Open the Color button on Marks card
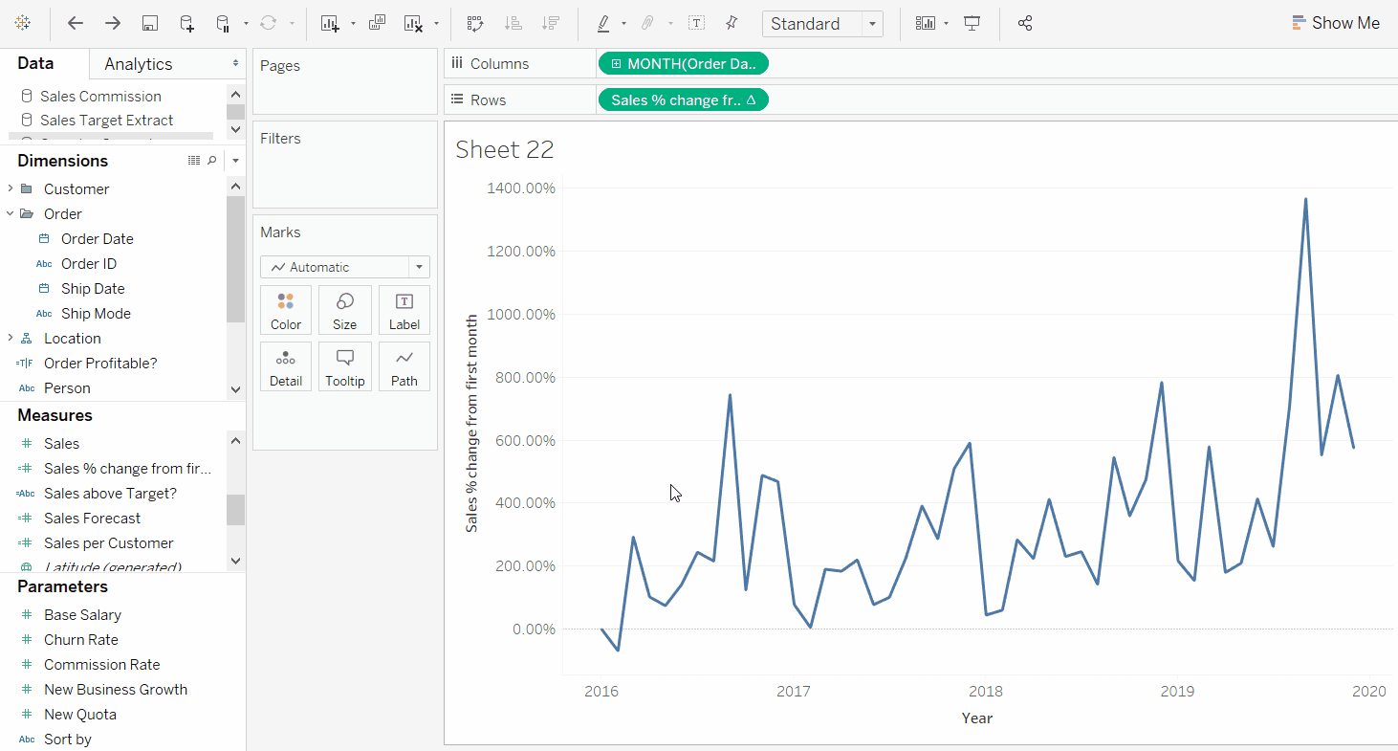Viewport: 1398px width, 751px height. [x=285, y=310]
